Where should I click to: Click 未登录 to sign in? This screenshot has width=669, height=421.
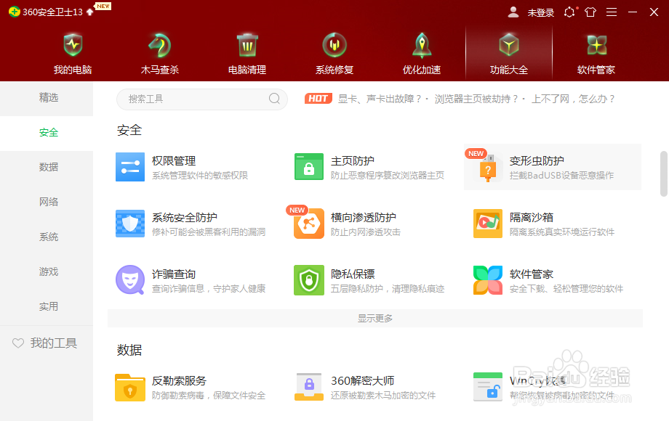pyautogui.click(x=540, y=12)
